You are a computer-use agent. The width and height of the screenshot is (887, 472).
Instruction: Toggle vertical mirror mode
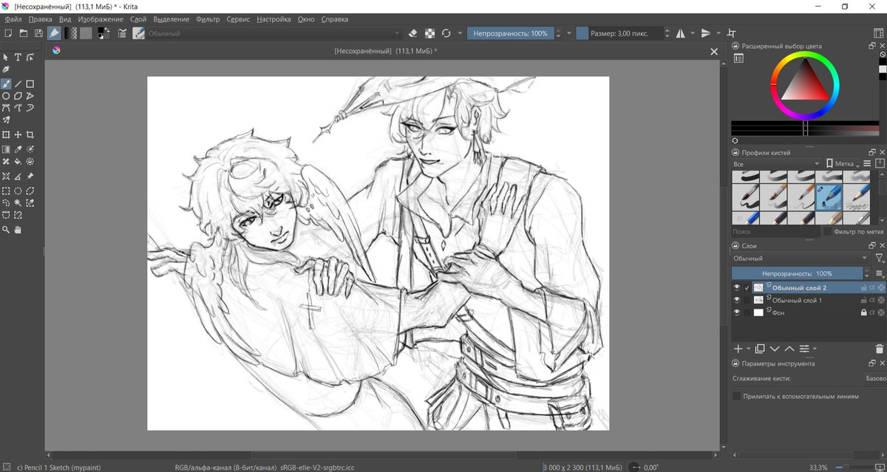tap(706, 33)
